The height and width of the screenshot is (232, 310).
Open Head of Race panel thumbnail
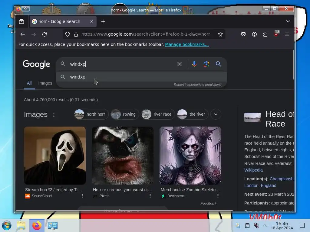[253, 118]
